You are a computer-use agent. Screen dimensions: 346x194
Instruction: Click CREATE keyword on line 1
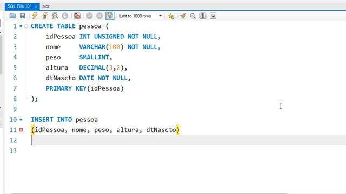pos(42,26)
